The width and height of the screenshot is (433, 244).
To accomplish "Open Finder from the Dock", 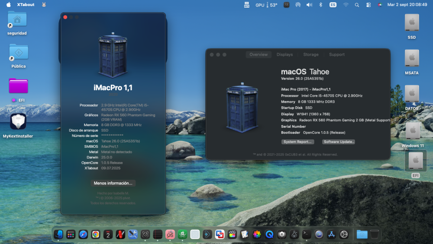I will pos(58,234).
